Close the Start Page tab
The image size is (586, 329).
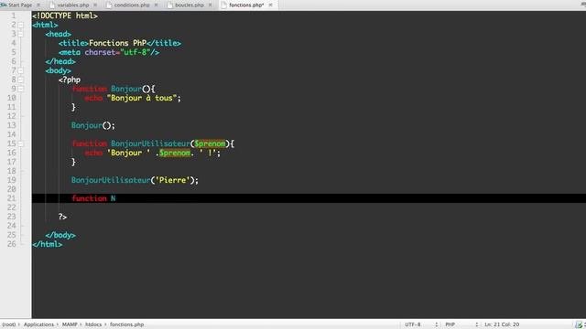[38, 5]
